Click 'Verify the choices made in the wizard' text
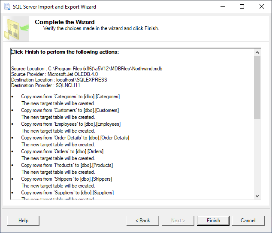This screenshot has width=272, height=233. click(101, 28)
